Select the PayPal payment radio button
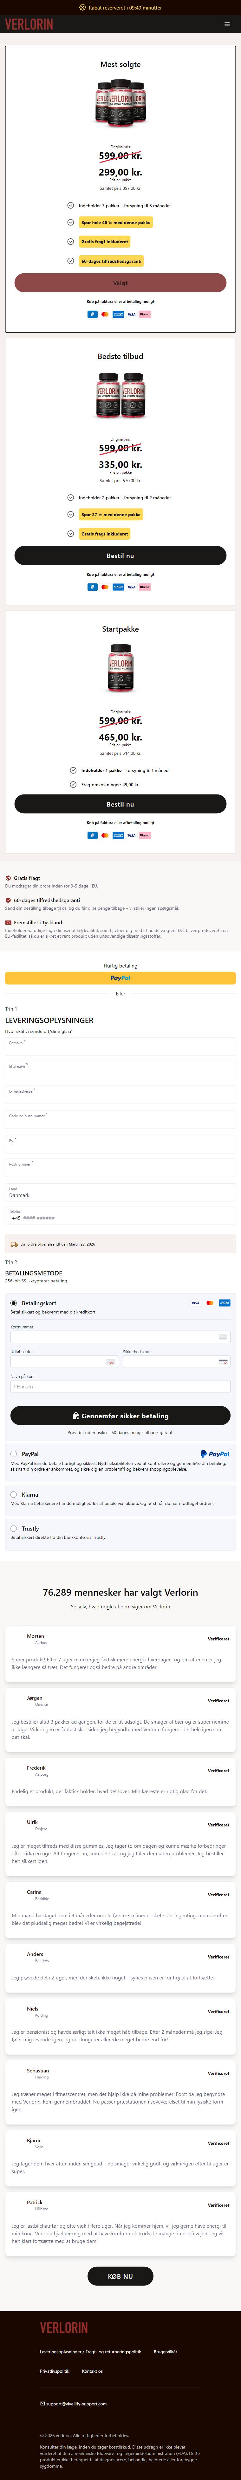This screenshot has width=241, height=2480. click(13, 1454)
